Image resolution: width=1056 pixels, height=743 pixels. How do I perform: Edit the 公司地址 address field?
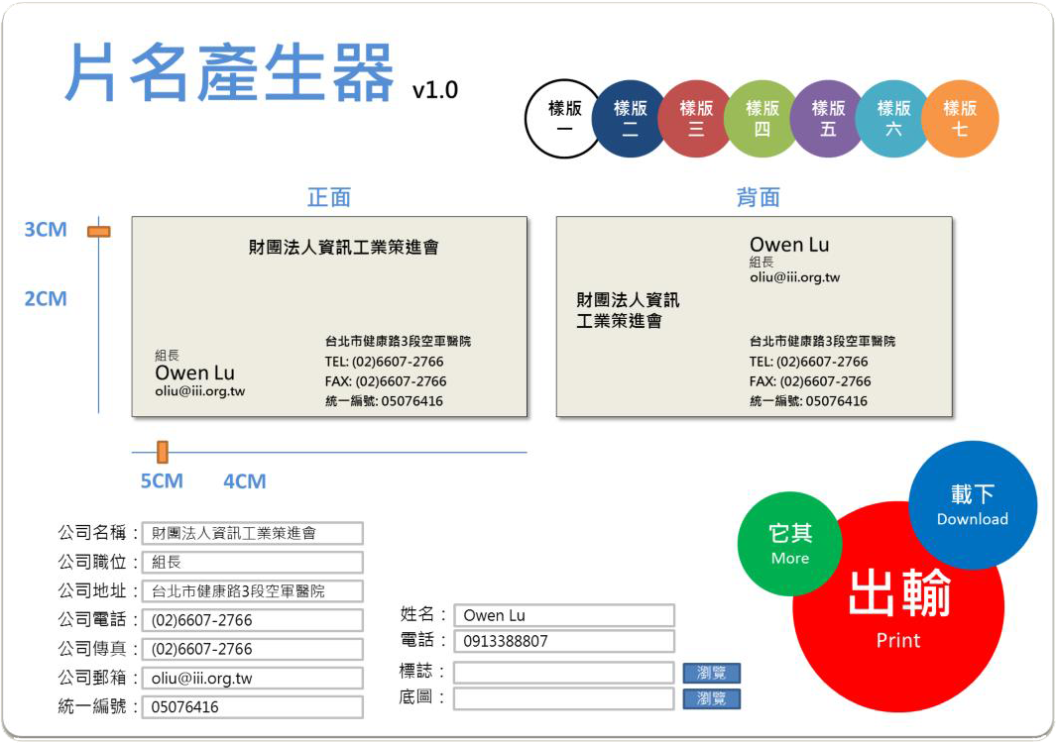[x=253, y=590]
